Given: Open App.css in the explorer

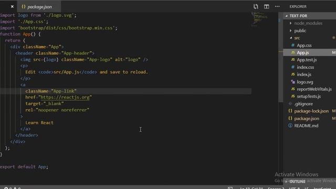Looking at the screenshot, I should click(304, 46).
